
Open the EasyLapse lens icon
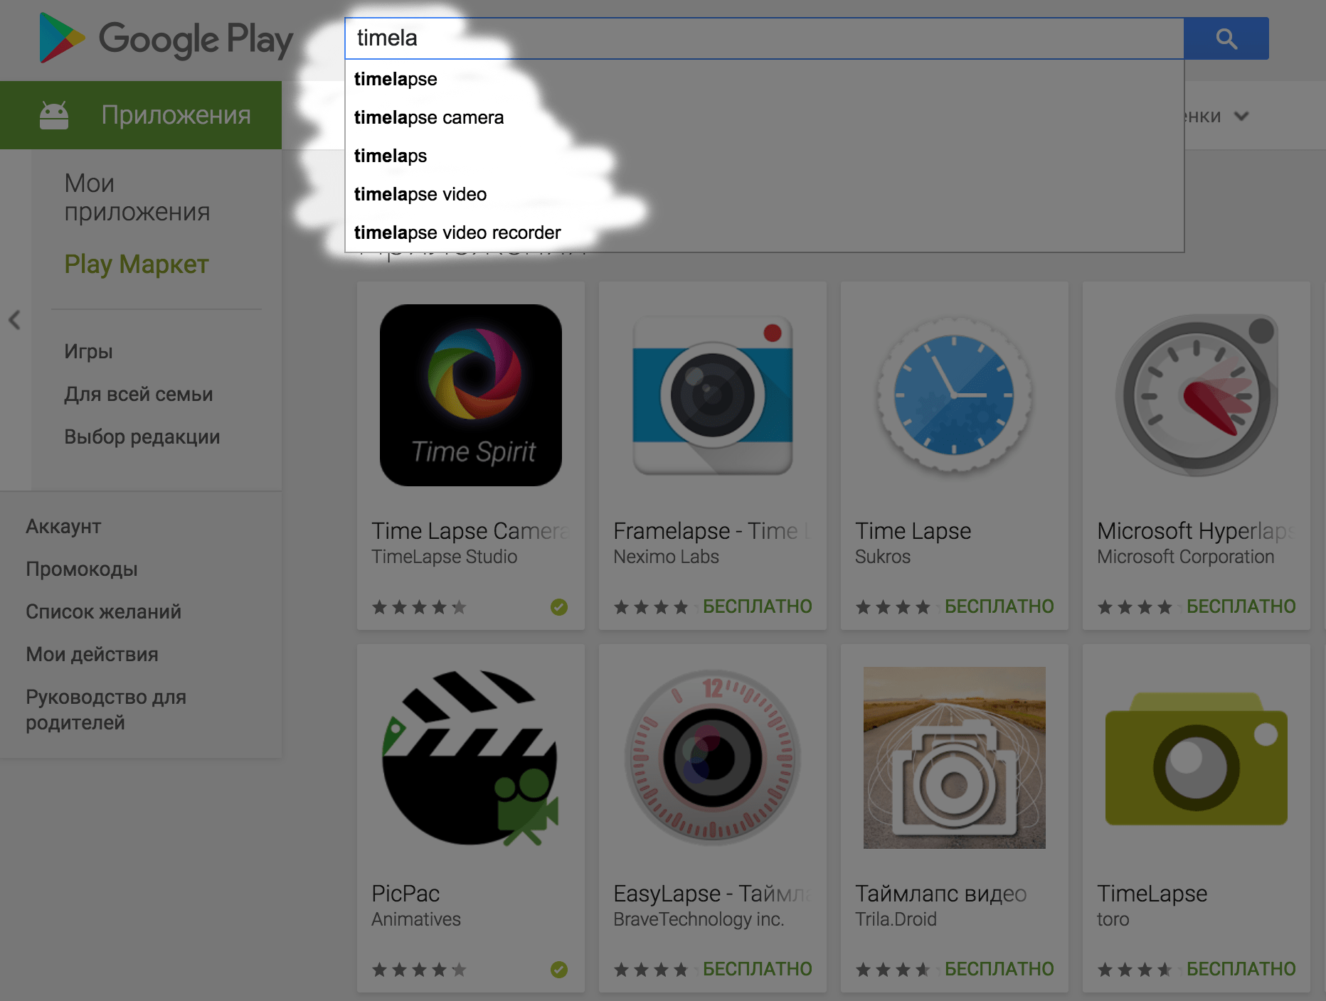713,758
